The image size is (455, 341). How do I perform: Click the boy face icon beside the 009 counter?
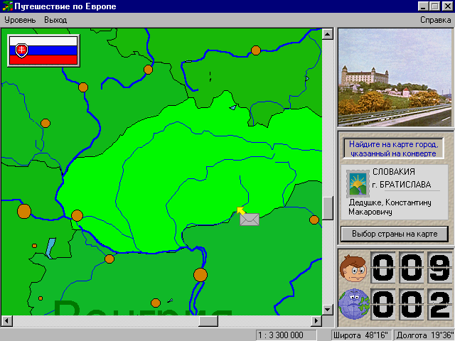(353, 269)
